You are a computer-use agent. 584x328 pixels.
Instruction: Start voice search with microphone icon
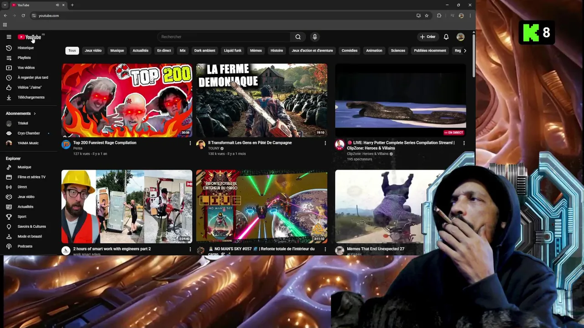[315, 37]
